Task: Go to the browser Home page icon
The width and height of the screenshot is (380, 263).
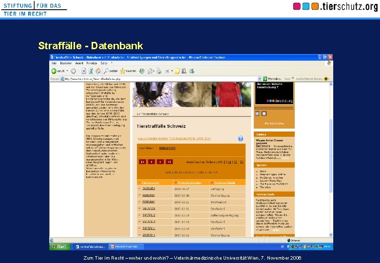Action: [x=98, y=71]
